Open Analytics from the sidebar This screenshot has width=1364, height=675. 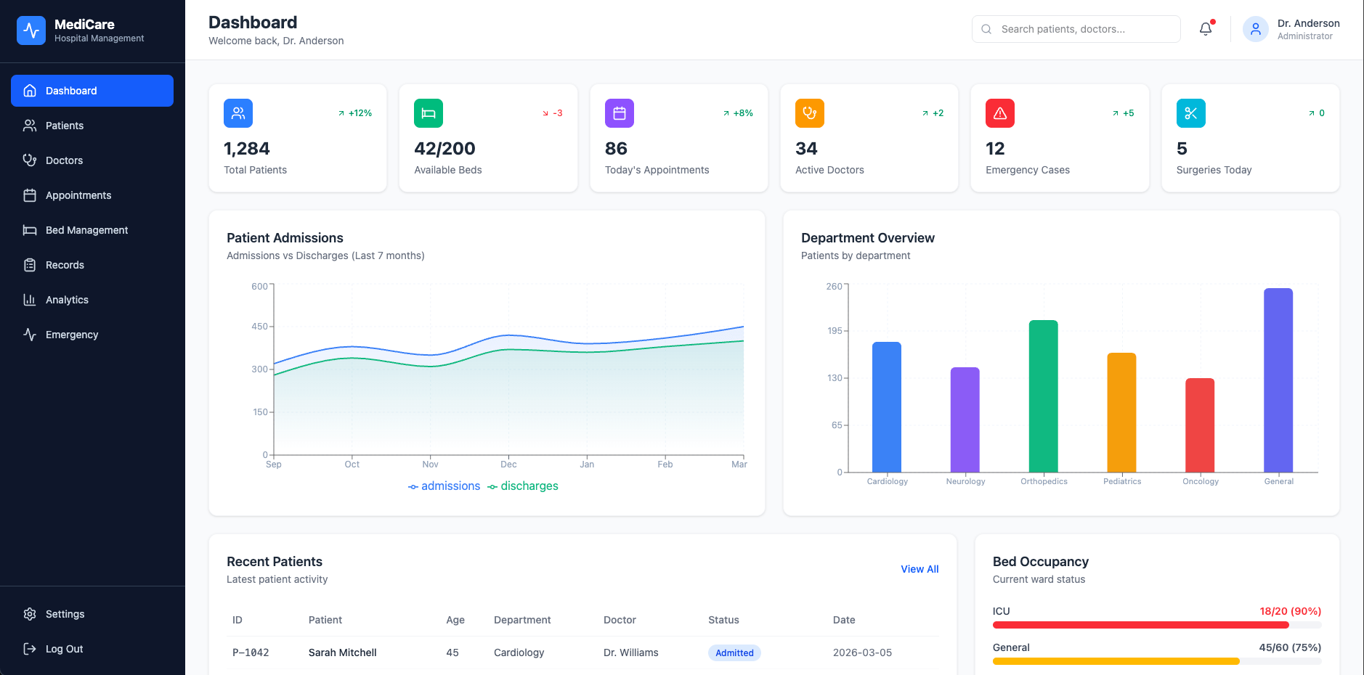(92, 300)
